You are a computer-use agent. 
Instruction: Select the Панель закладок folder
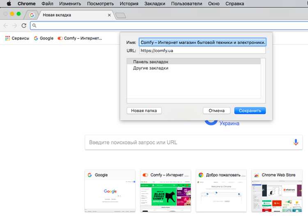click(x=194, y=62)
